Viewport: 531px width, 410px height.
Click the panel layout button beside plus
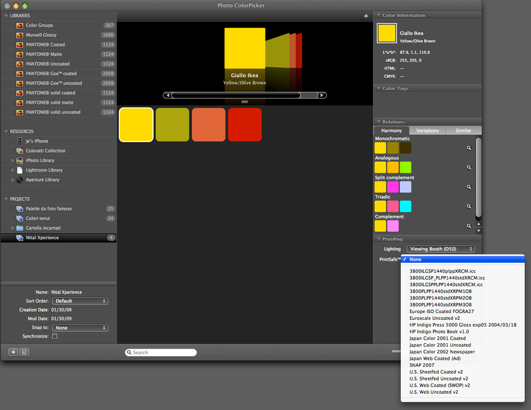click(x=24, y=352)
